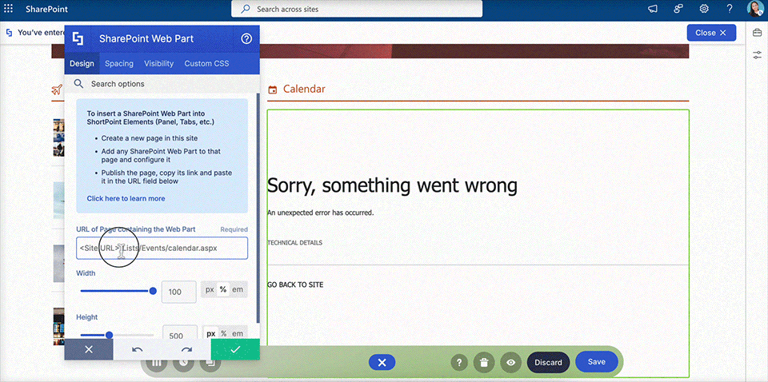The image size is (768, 382).
Task: Select px unit for Height
Action: coord(210,333)
